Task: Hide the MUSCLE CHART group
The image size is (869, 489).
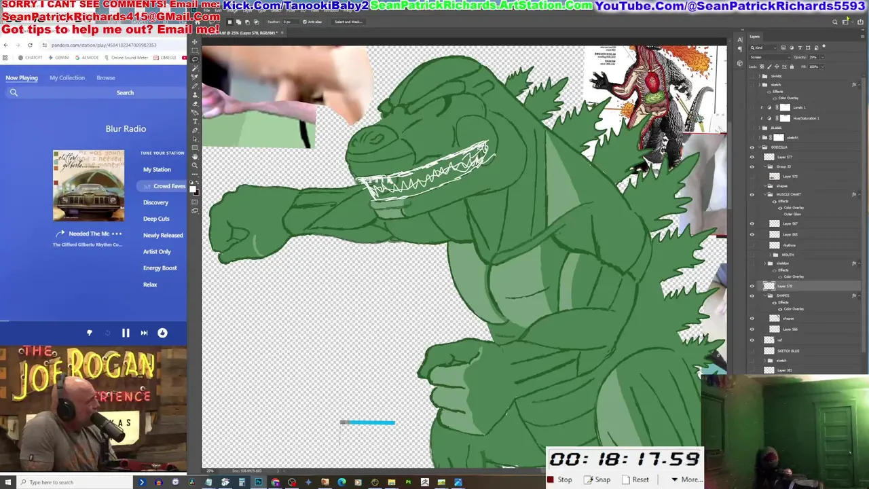Action: pos(752,194)
